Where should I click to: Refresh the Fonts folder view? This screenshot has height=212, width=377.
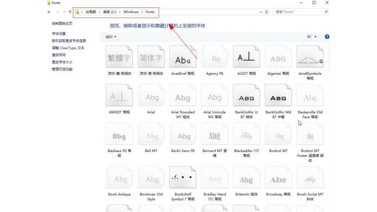click(267, 12)
